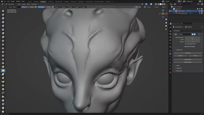This screenshot has height=115, width=204.
Task: Toggle strength pen pressure icon
Action: [x=53, y=7]
